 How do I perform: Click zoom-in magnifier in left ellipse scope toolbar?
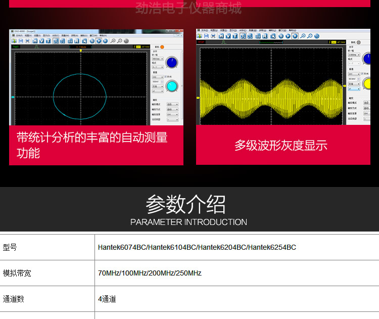[113, 41]
